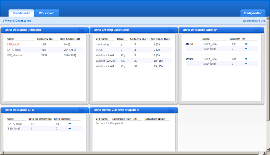Open SATA_local write latency details arrow
270x155 pixels.
246,59
